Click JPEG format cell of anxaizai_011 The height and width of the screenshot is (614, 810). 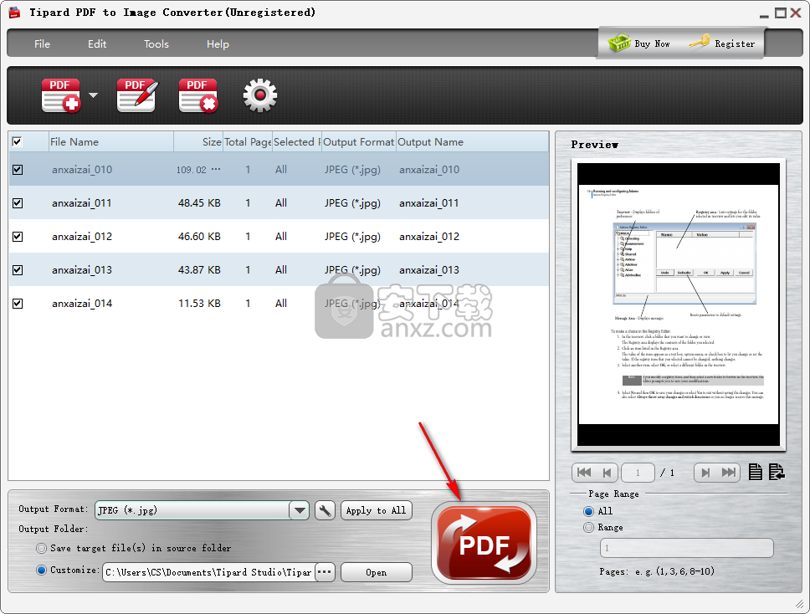click(352, 203)
